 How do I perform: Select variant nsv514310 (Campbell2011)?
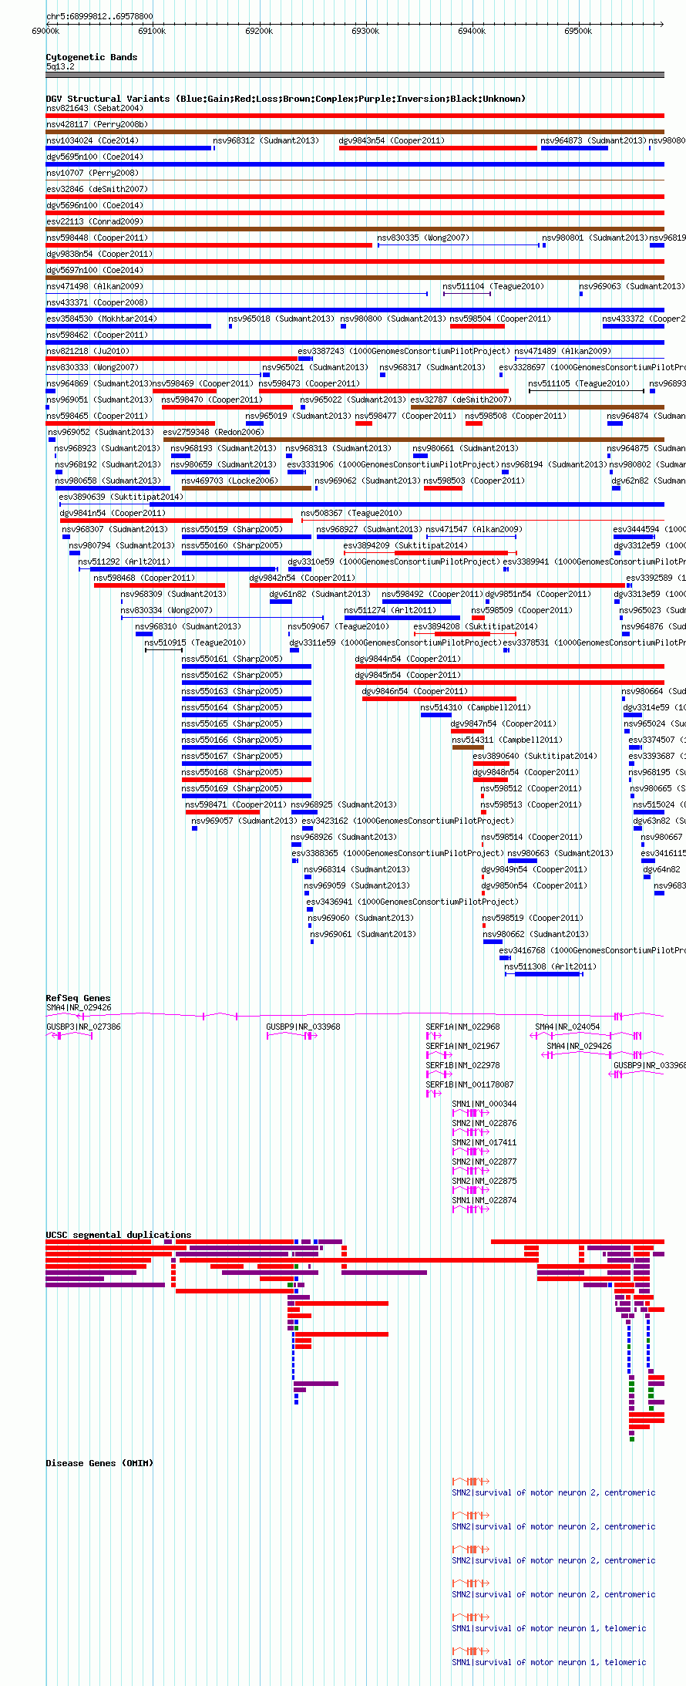[x=476, y=707]
